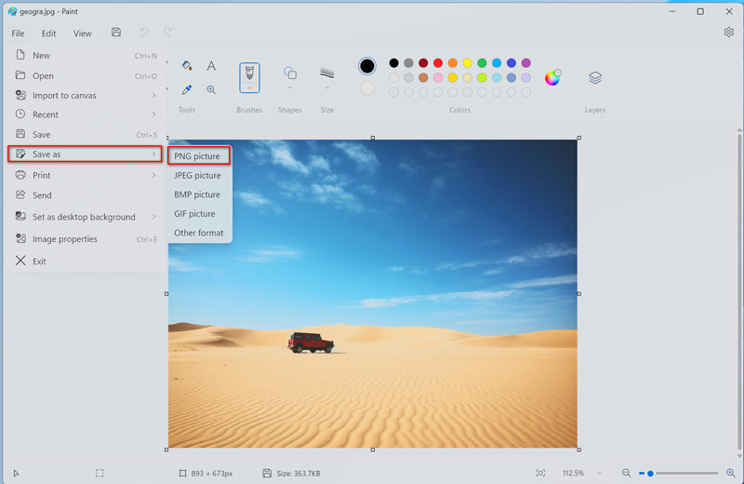744x484 pixels.
Task: Open the Settings gear
Action: 729,33
